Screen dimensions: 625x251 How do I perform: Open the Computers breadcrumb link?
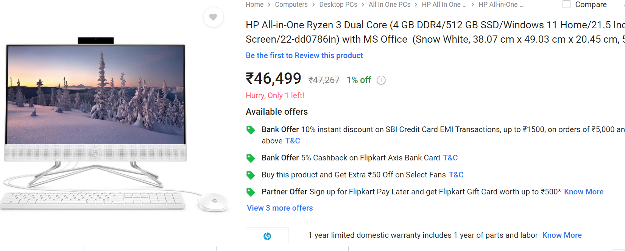point(291,5)
